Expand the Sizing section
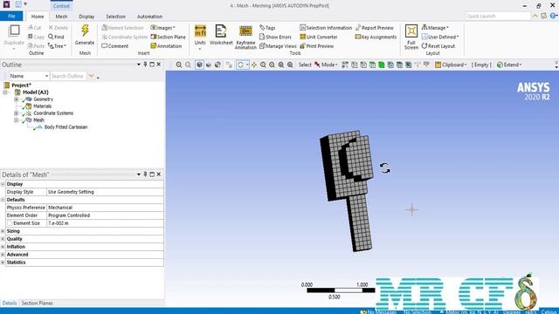 click(x=3, y=231)
